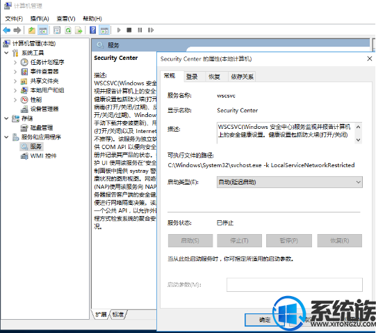Expand the 共享文件夹 node
Image resolution: width=376 pixels, height=333 pixels.
[15, 81]
